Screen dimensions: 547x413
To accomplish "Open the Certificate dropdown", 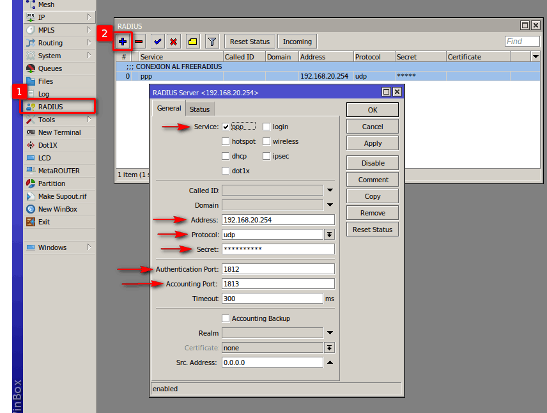I will 330,348.
